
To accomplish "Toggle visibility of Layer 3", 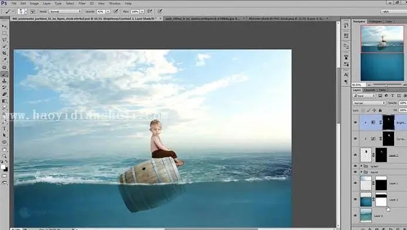I will pyautogui.click(x=355, y=215).
